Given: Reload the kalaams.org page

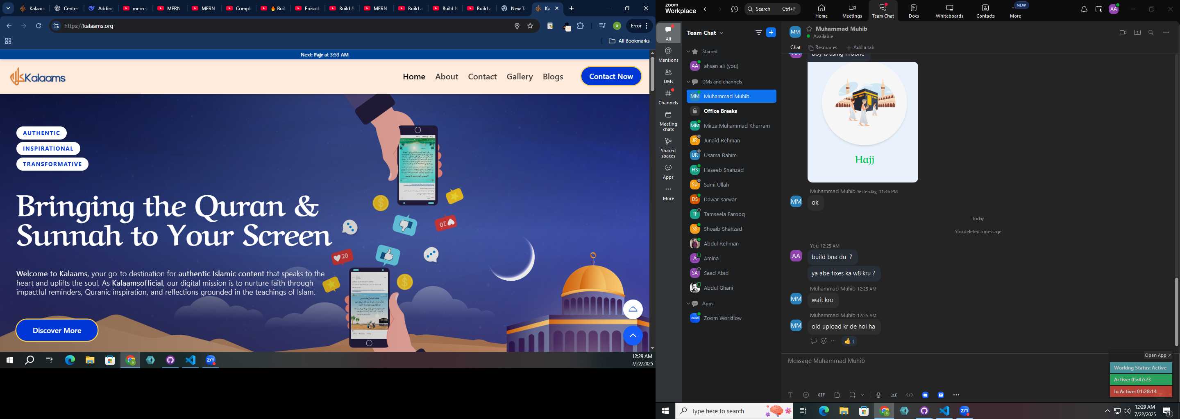Looking at the screenshot, I should (x=39, y=26).
